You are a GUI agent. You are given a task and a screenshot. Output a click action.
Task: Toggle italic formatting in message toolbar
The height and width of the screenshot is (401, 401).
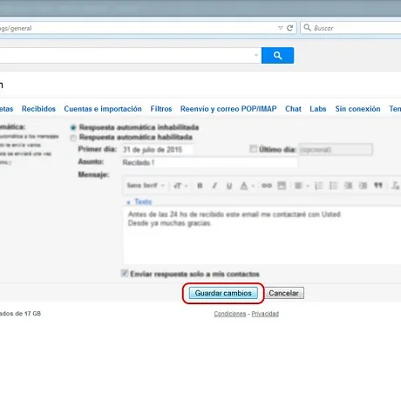(214, 186)
